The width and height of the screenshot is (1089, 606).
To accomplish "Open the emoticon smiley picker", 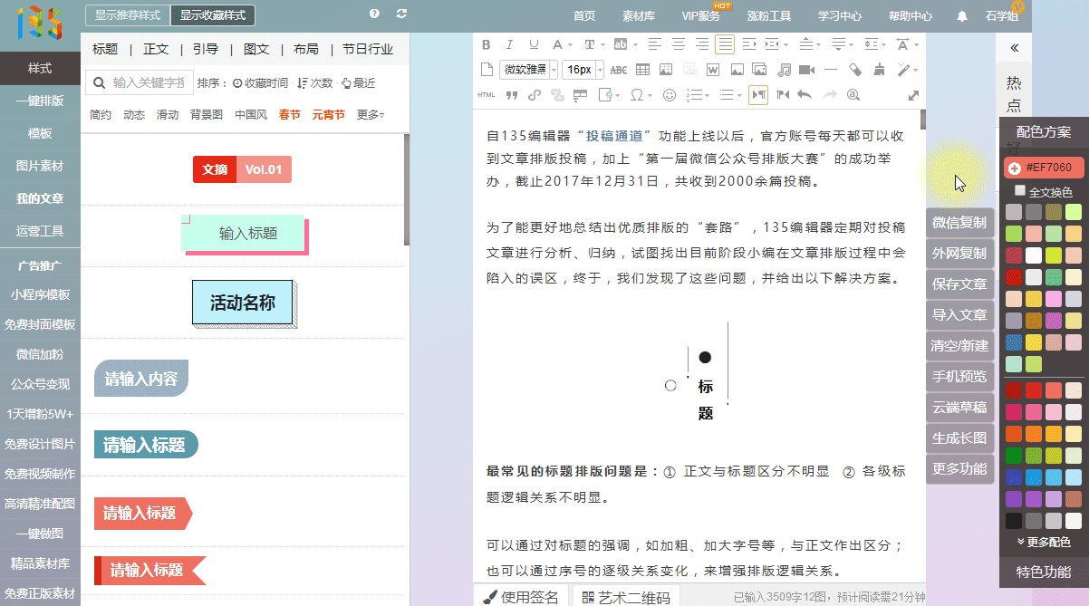I will [x=670, y=95].
